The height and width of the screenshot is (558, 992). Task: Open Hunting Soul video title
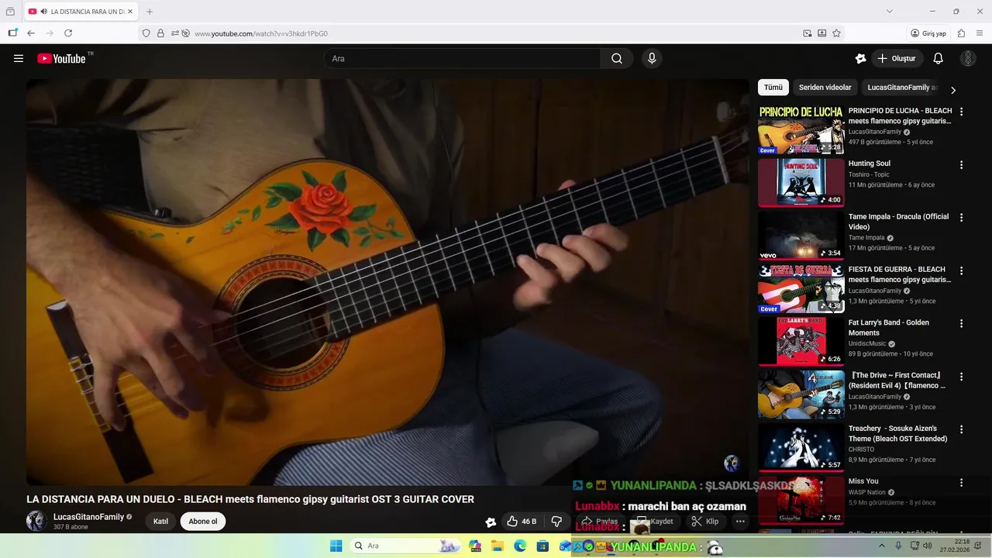click(870, 164)
